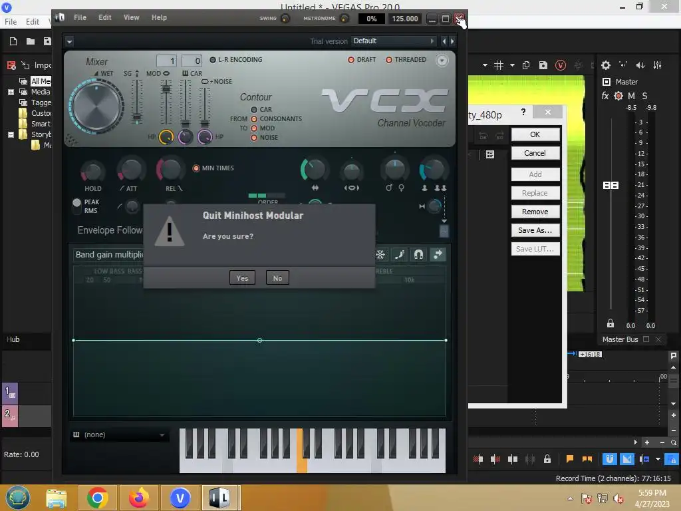The image size is (681, 511).
Task: Select Contour CAR radio option
Action: (261, 110)
